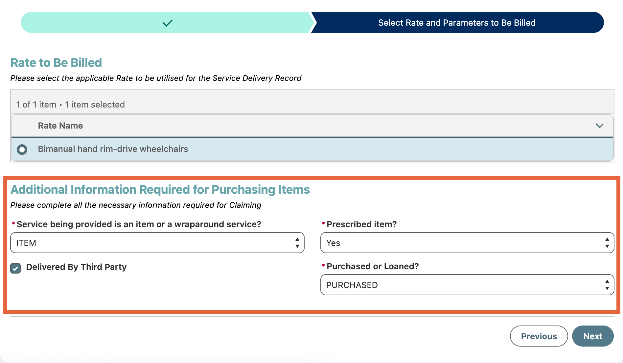Go to Select Rate and Parameters step
This screenshot has width=623, height=363.
[457, 23]
